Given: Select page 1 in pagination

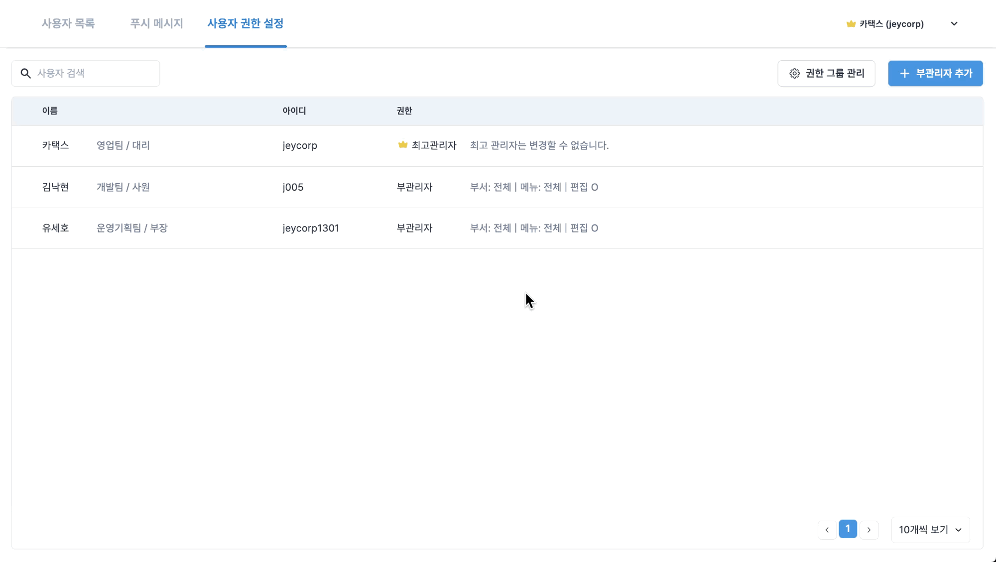Looking at the screenshot, I should tap(848, 529).
